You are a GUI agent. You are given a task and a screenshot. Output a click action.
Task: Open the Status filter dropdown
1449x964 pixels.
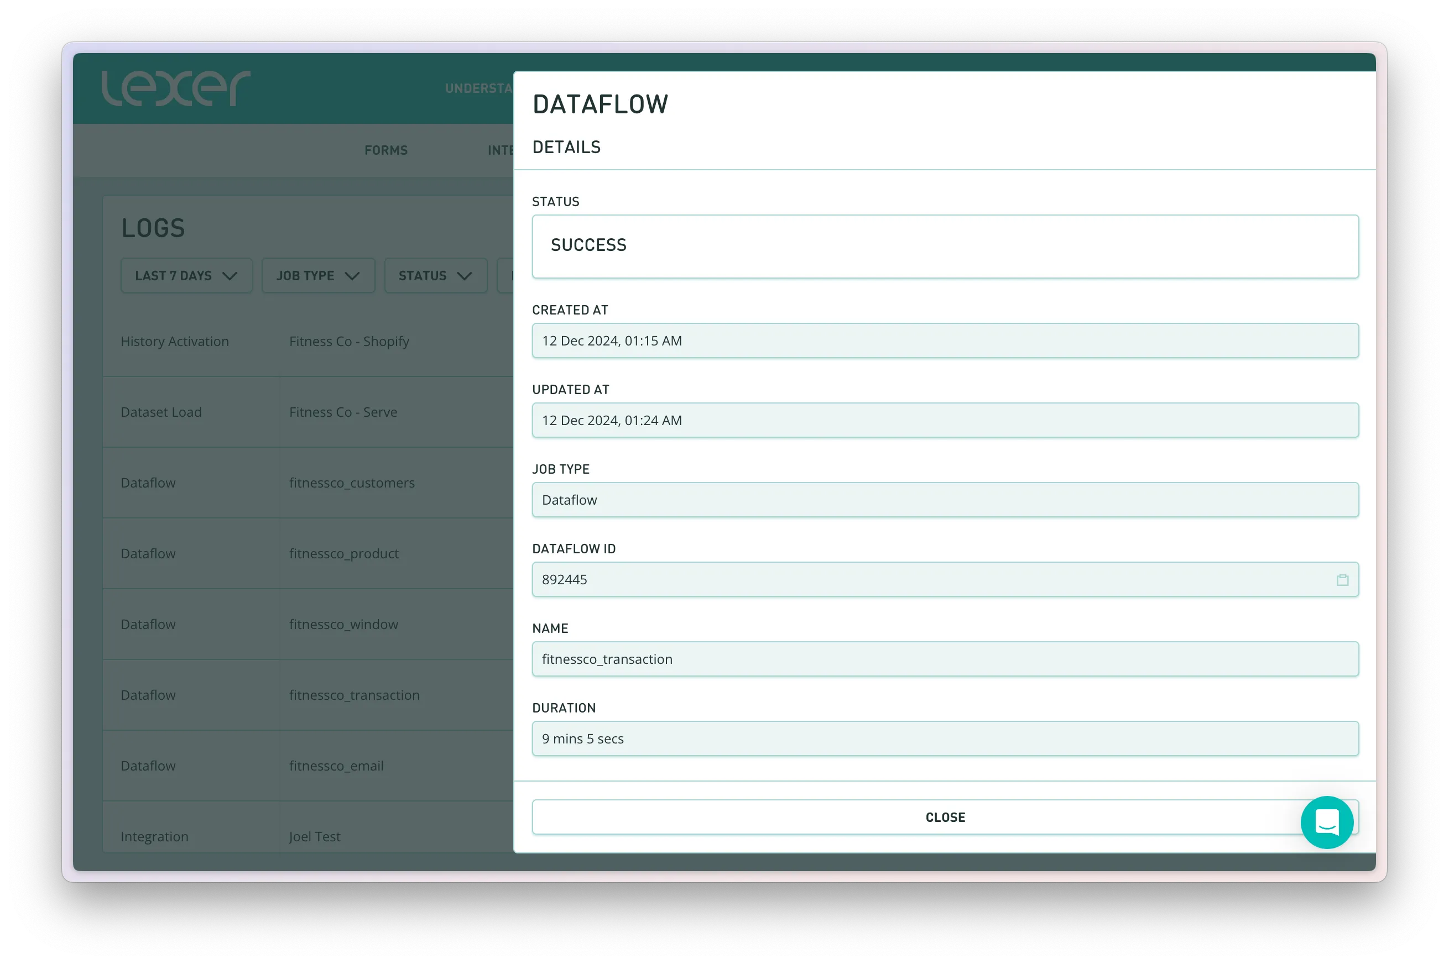[435, 275]
